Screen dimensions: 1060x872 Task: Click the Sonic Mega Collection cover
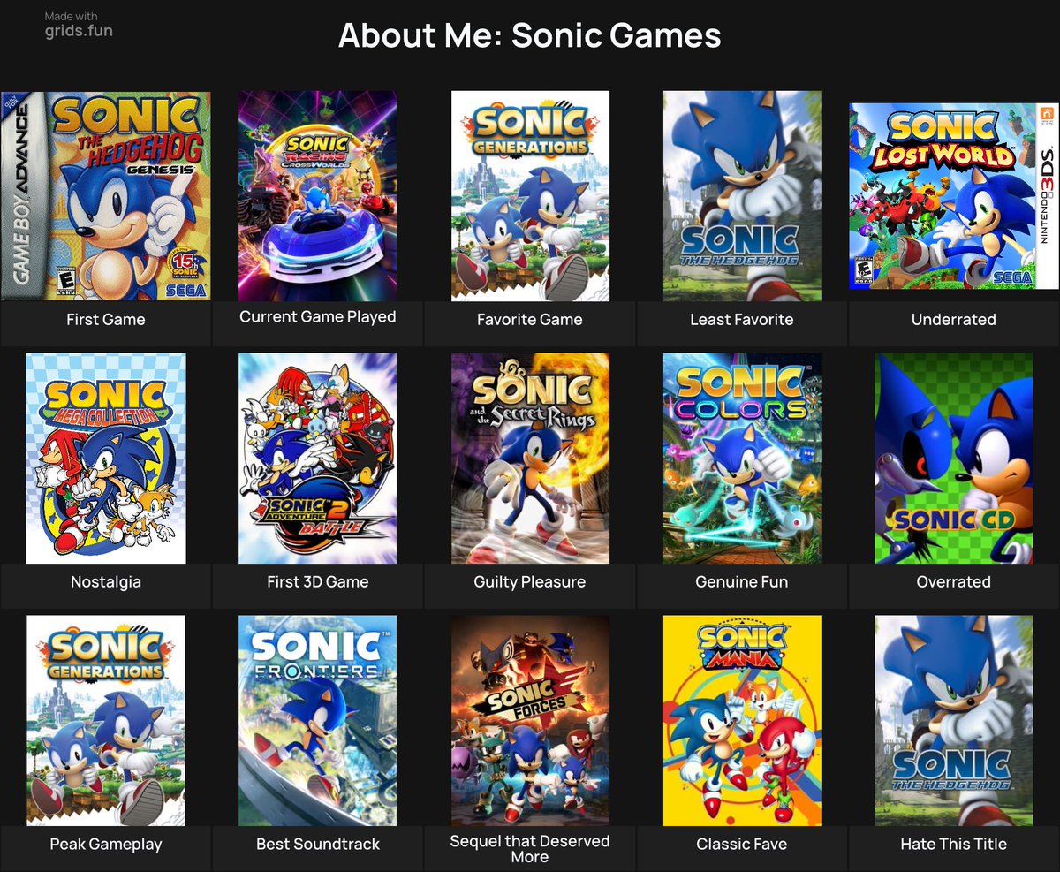[106, 459]
